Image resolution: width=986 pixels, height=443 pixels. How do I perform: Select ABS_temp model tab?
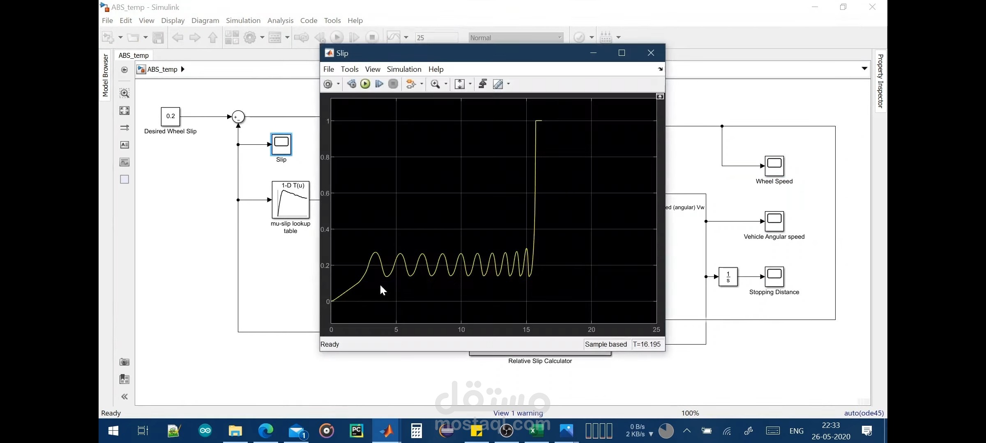pos(134,55)
